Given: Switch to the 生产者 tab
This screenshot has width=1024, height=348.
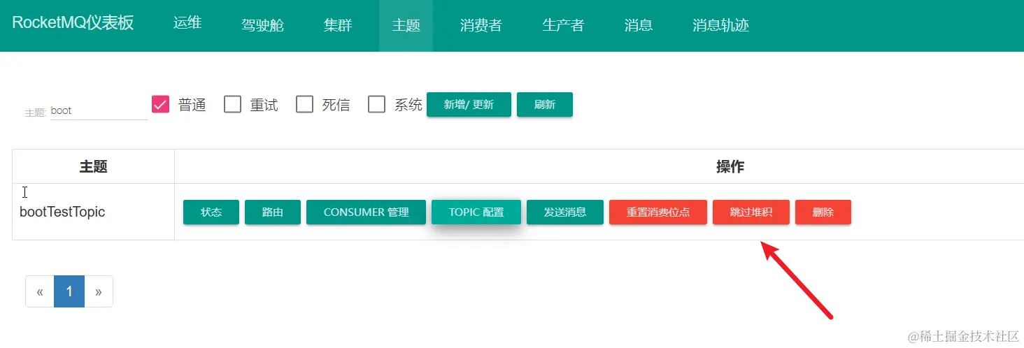Looking at the screenshot, I should 563,25.
